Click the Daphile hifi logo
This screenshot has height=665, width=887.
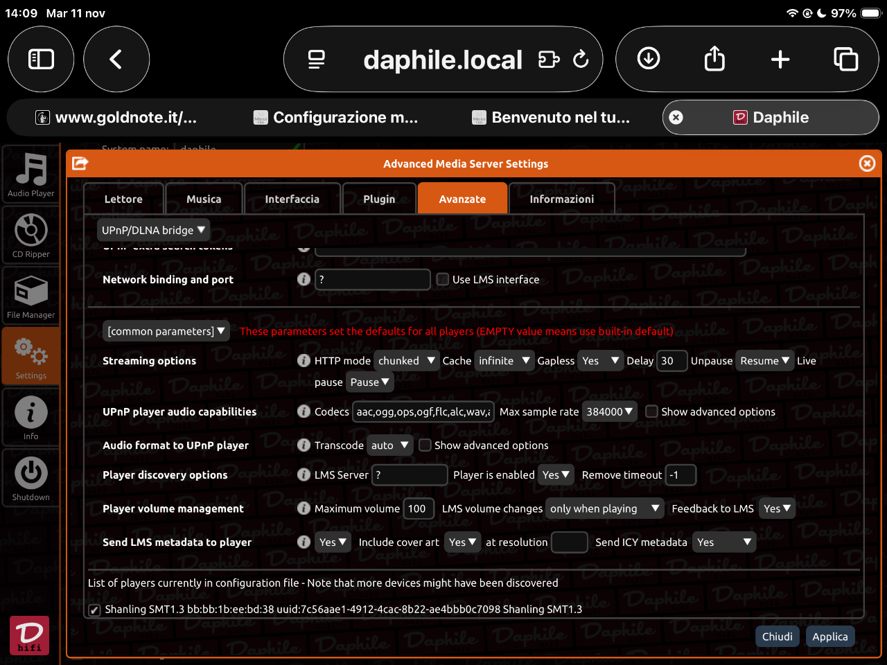point(30,635)
